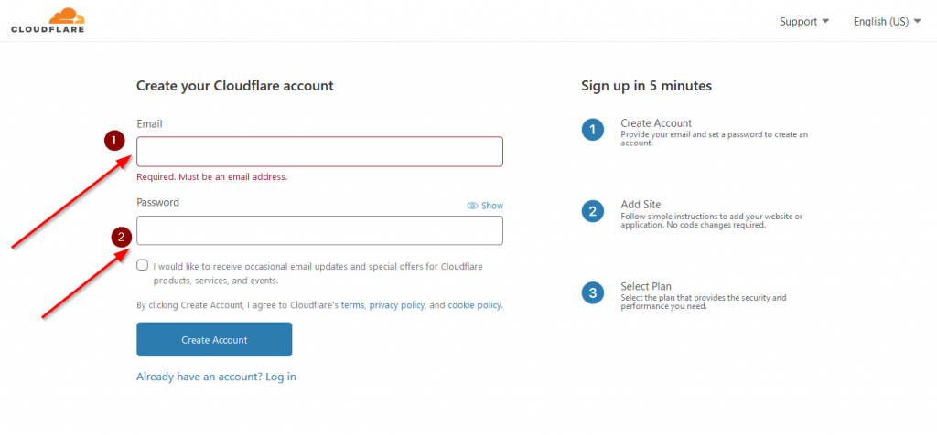Click the step 3 Select Plan circle
The height and width of the screenshot is (435, 937).
coord(592,293)
